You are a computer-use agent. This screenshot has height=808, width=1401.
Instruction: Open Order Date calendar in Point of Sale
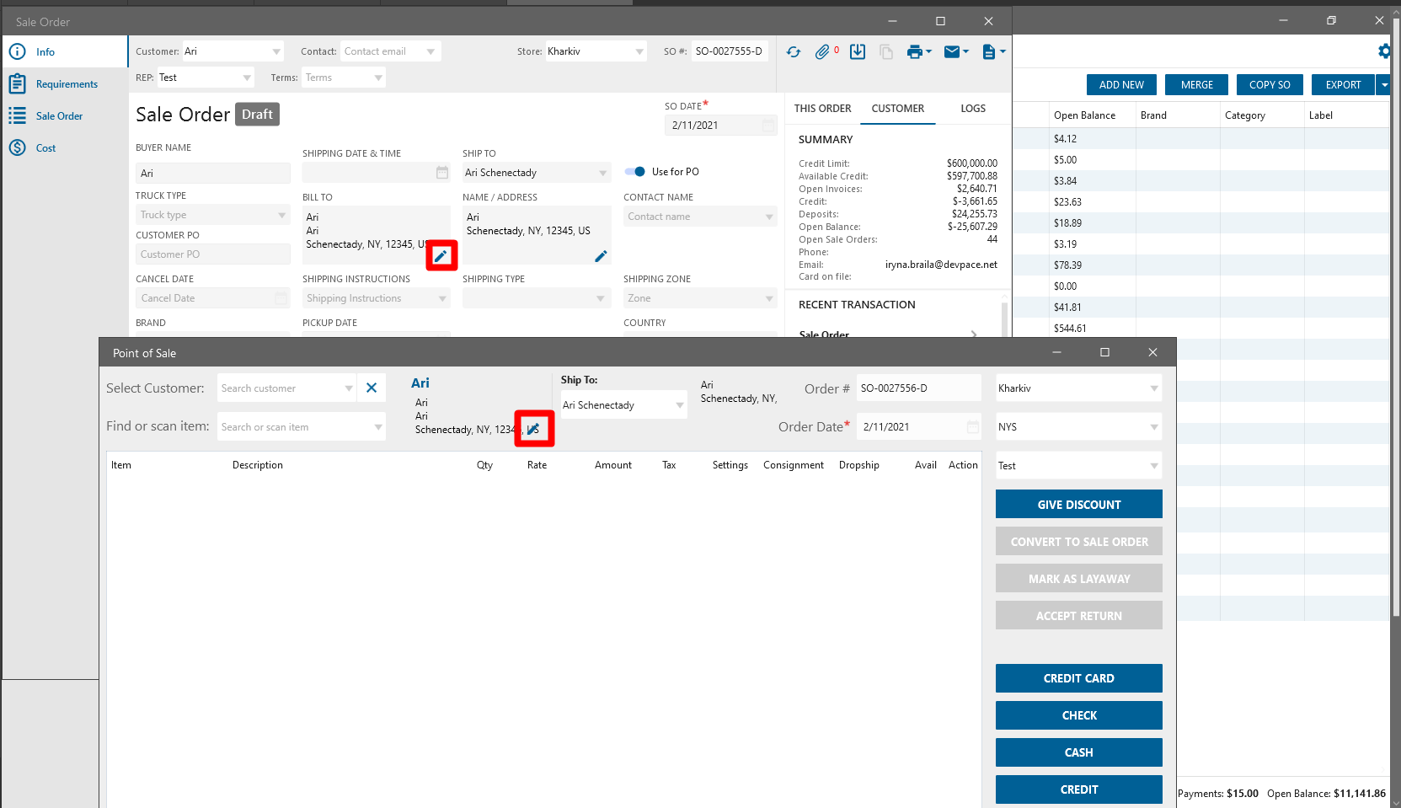coord(973,427)
